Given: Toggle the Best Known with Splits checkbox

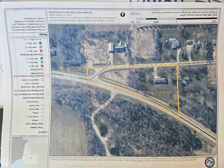Looking at the screenshot, I should (47, 94).
